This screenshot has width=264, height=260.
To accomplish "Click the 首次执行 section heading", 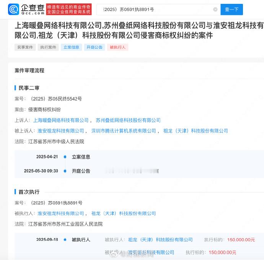I will 29,192.
